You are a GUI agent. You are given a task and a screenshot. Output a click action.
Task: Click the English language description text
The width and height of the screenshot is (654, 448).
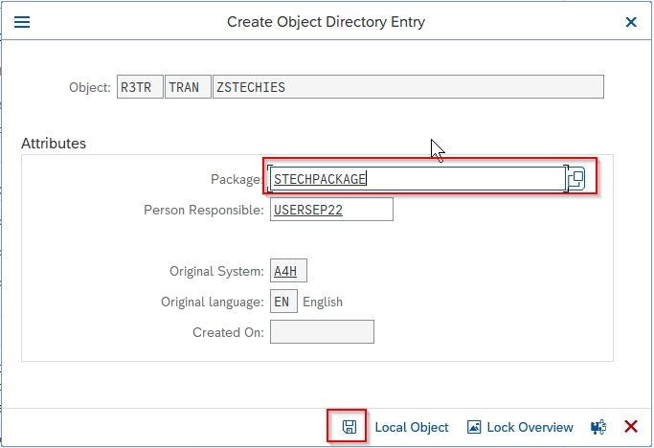point(323,302)
